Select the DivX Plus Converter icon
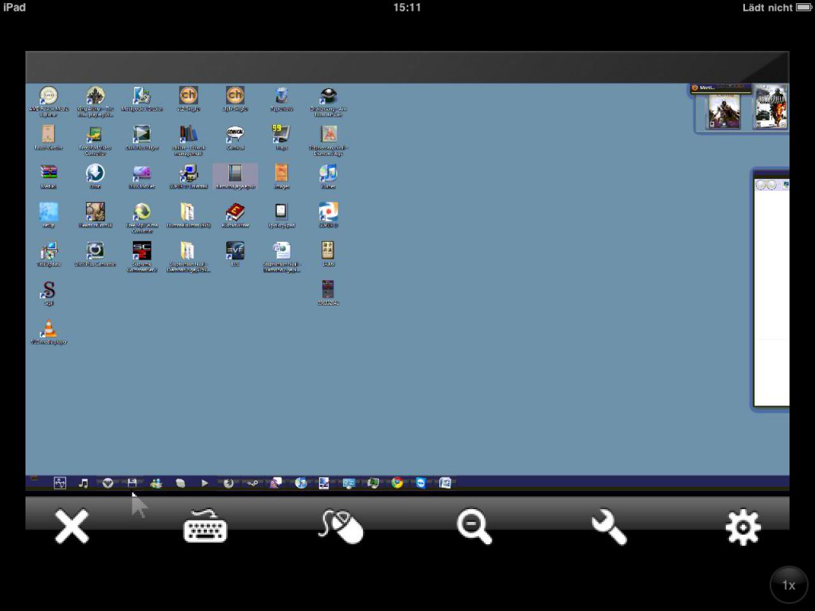Screen dimensions: 815x611 point(95,254)
